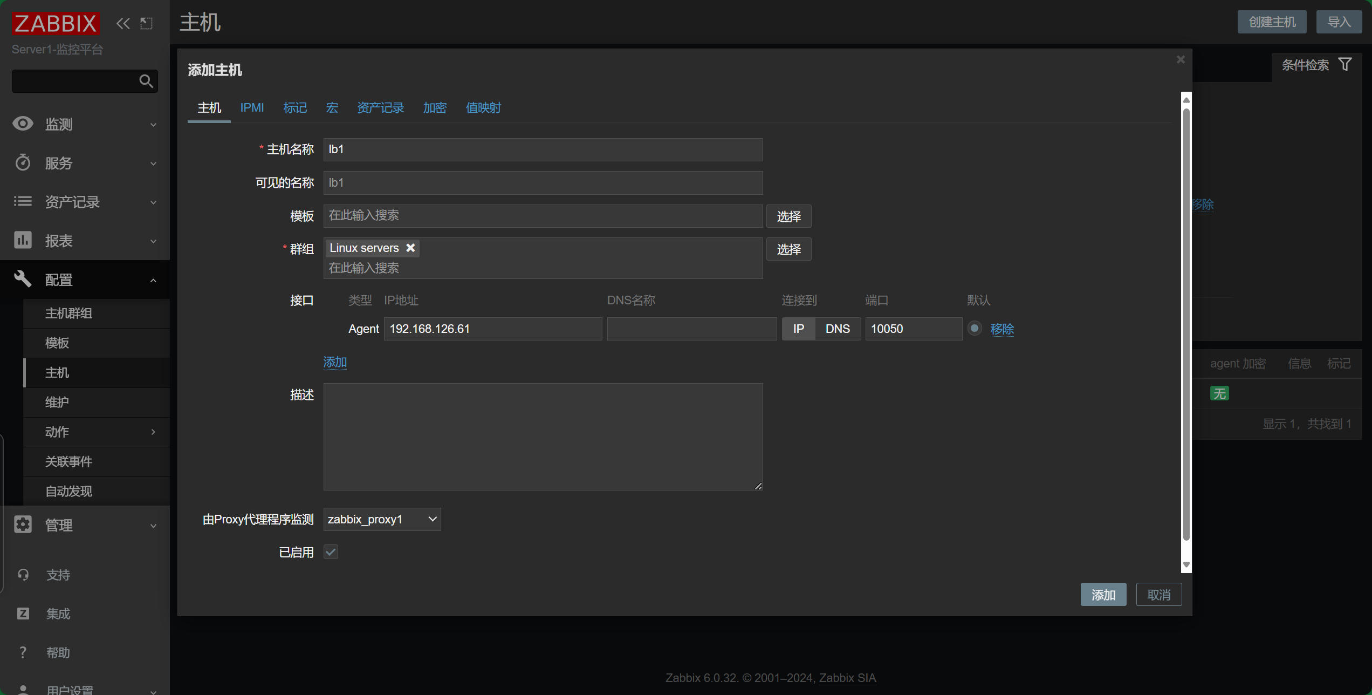The width and height of the screenshot is (1372, 695).
Task: Go to the 资产记录 tab in dialog
Action: (x=381, y=108)
